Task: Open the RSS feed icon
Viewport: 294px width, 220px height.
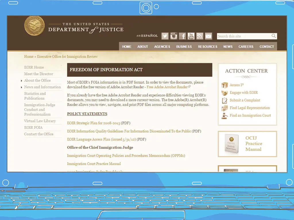Action: tap(200, 36)
